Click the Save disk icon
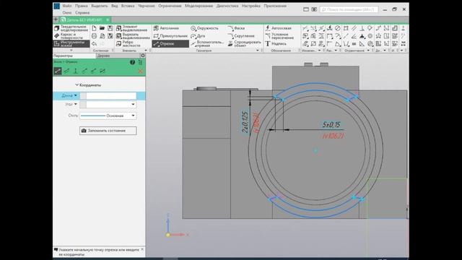 click(x=110, y=28)
